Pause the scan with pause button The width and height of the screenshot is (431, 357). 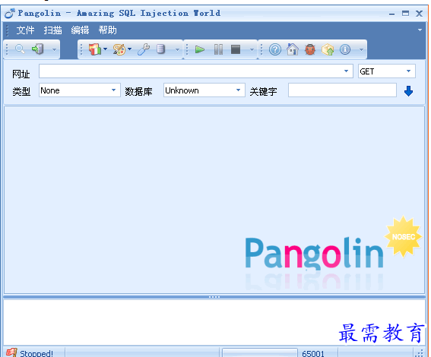tap(218, 49)
